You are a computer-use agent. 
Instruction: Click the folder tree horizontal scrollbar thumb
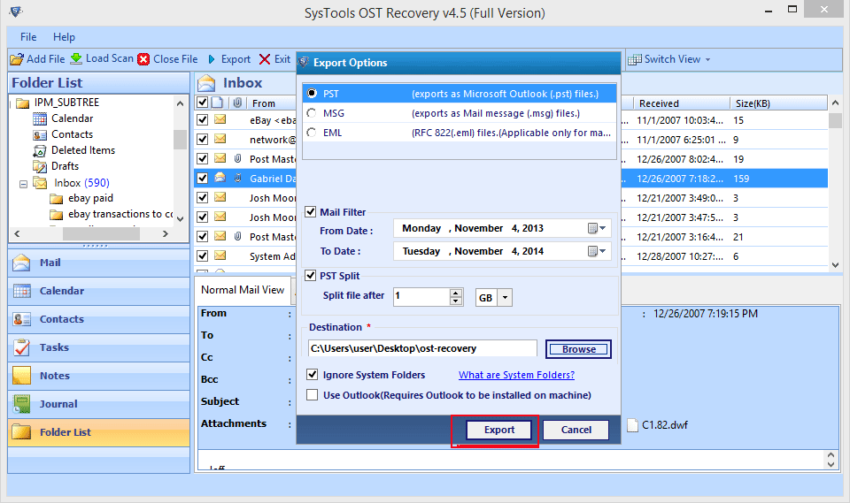(x=101, y=234)
